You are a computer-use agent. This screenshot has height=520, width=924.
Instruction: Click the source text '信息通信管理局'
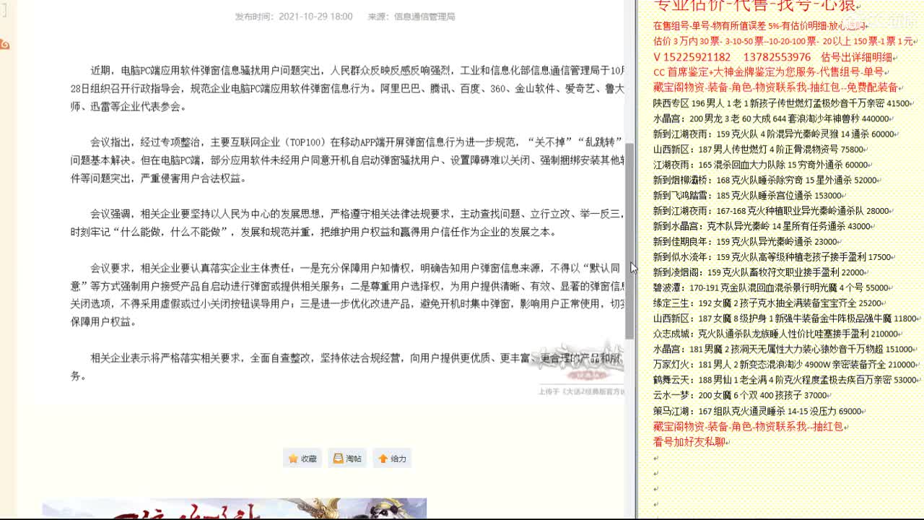424,17
